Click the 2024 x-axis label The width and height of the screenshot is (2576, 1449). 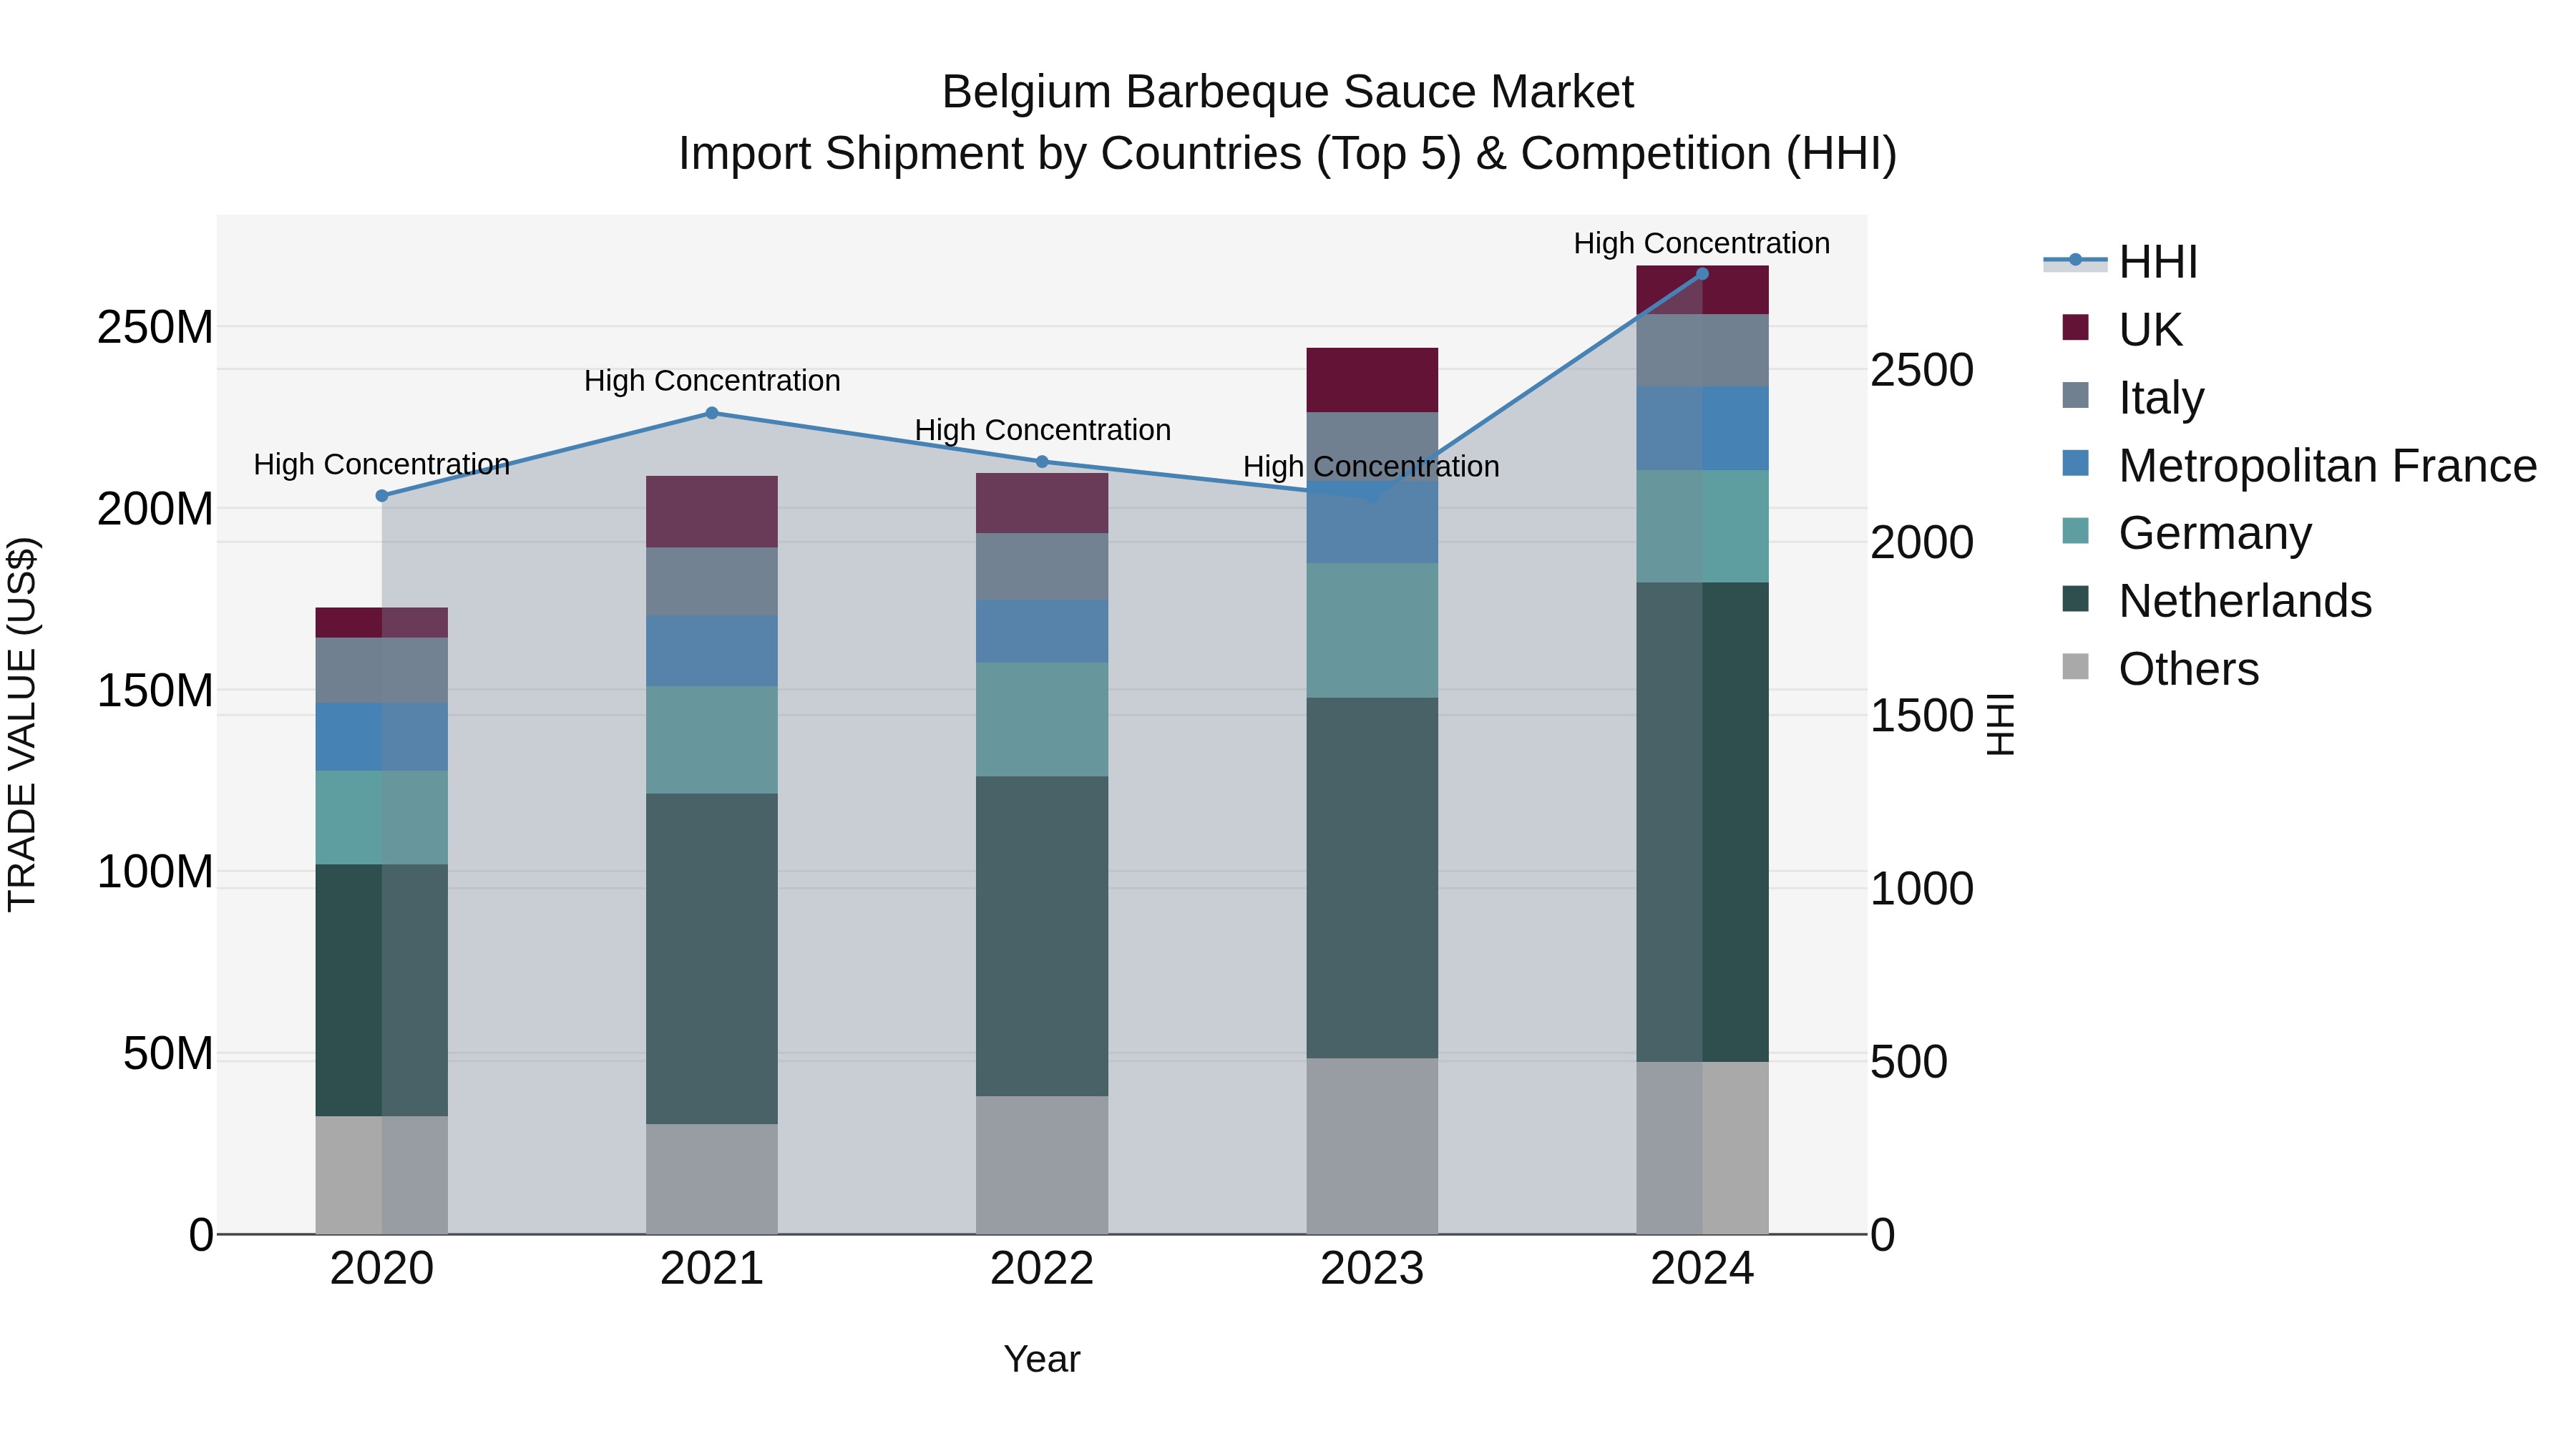[x=1702, y=1269]
